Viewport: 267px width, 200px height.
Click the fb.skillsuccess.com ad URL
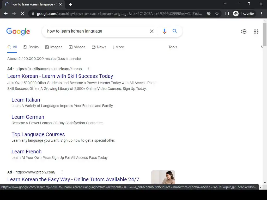point(48,69)
